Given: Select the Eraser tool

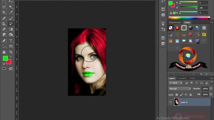Looking at the screenshot, I should pos(4,29).
